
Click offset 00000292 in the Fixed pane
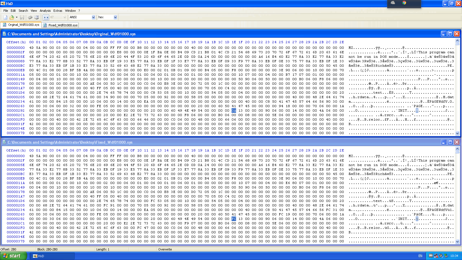(x=16, y=219)
